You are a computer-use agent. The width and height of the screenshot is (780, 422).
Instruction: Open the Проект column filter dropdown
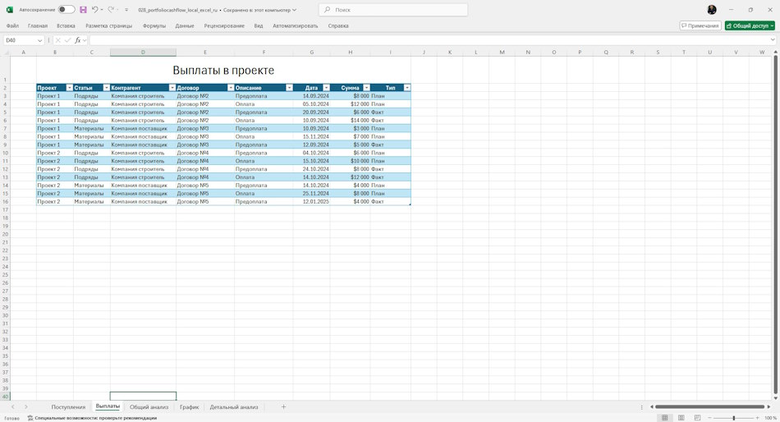70,88
